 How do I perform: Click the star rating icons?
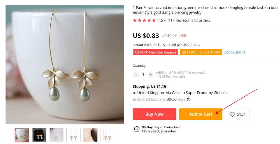tap(144, 20)
